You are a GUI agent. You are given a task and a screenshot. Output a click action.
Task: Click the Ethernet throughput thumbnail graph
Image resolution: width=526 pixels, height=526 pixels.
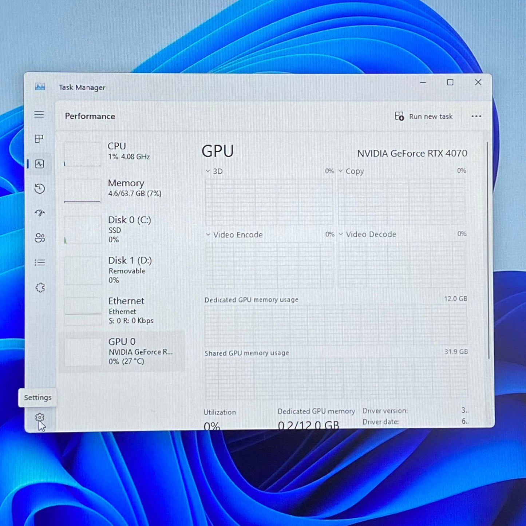pyautogui.click(x=83, y=311)
